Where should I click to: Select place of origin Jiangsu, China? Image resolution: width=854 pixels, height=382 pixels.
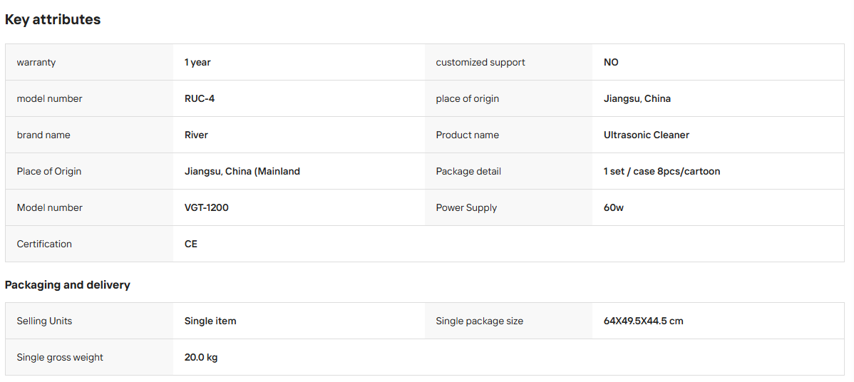(637, 98)
